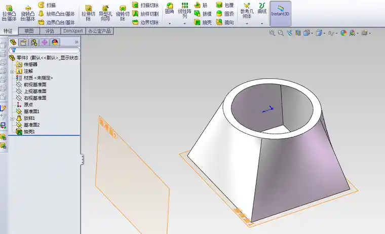Click the zoom to fit icon
Screen dimensions: 385x234
pos(272,33)
